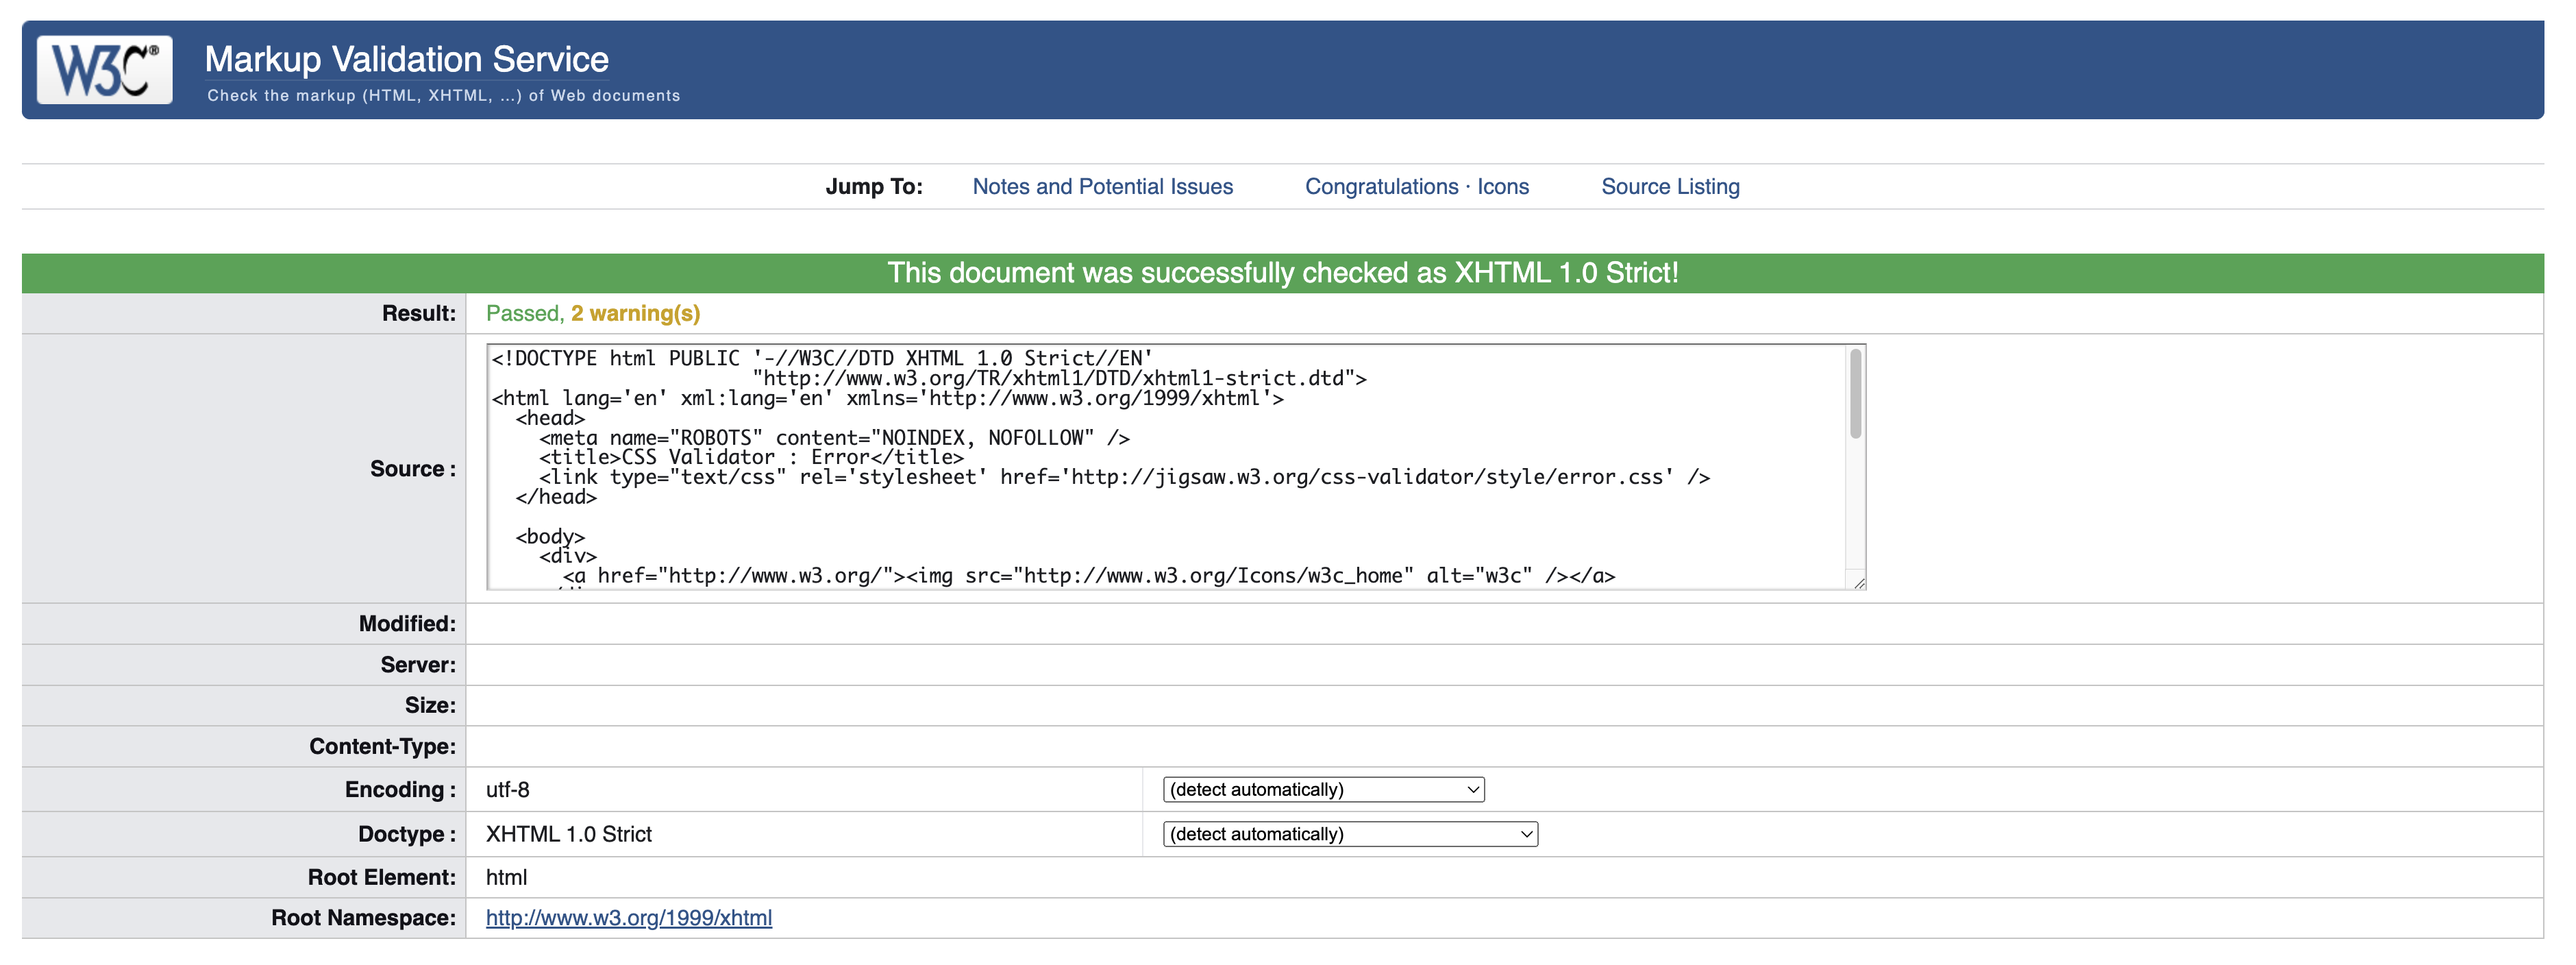Expand the Encoding detect automatically dropdown
This screenshot has width=2576, height=965.
click(1323, 790)
